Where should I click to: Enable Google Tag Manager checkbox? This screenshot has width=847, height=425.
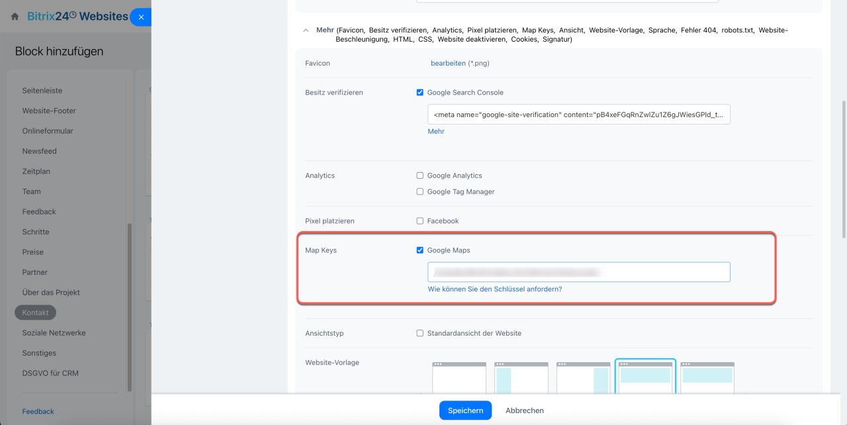[420, 191]
